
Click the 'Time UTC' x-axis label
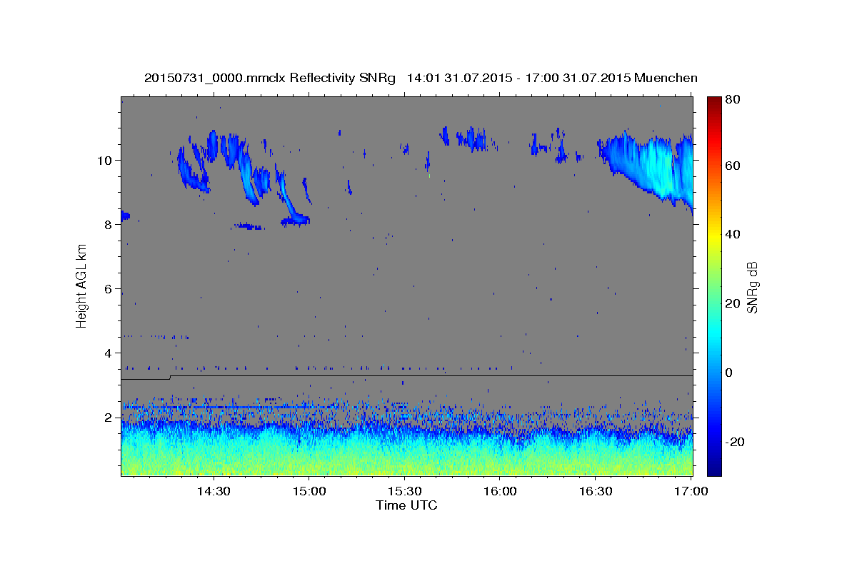[406, 505]
